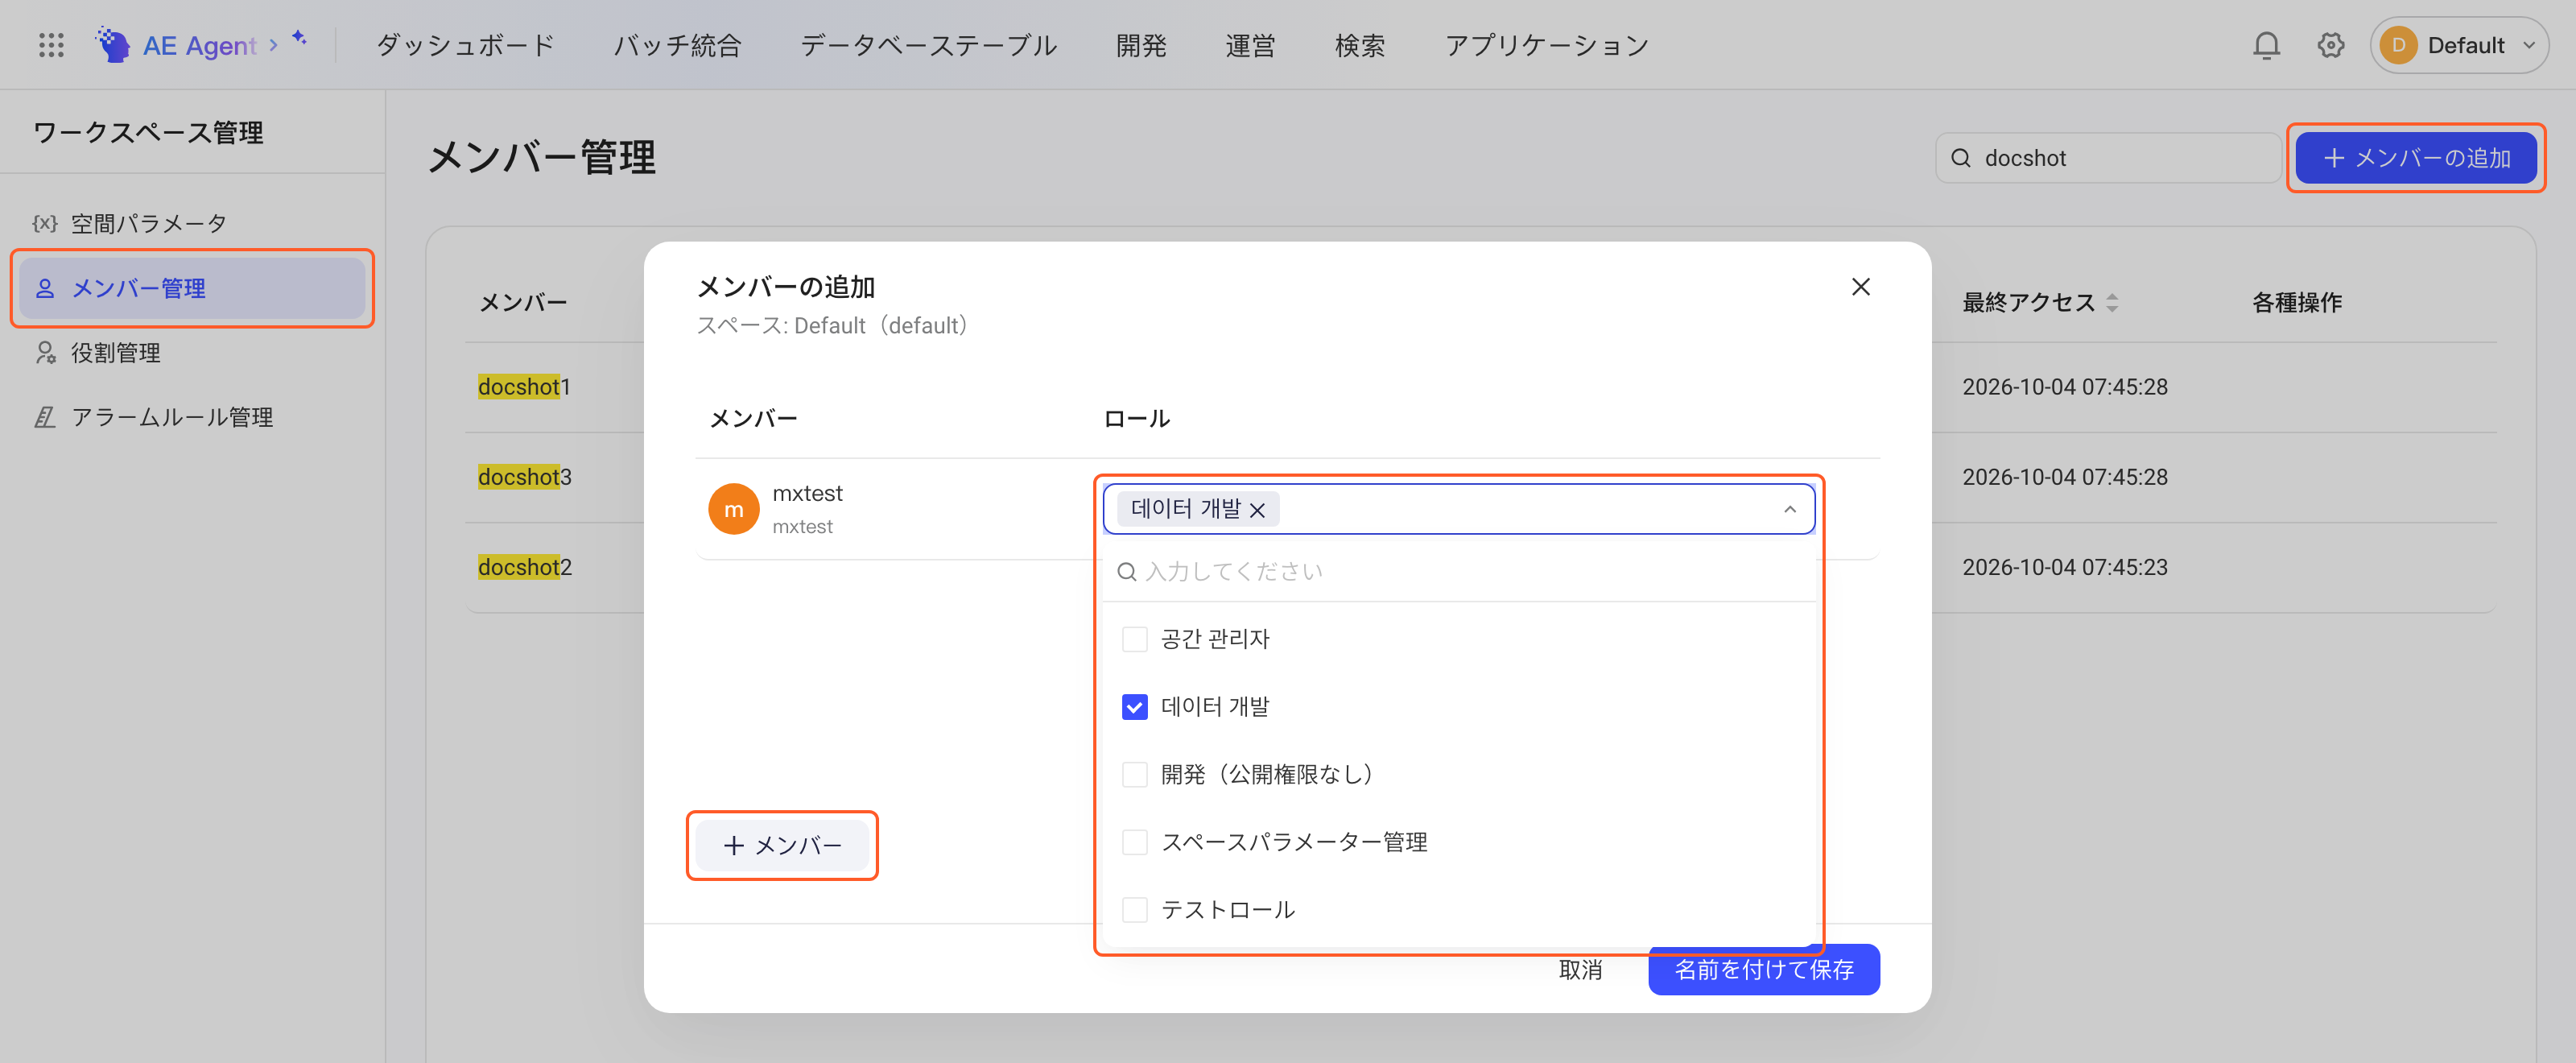Expand the Default account dropdown
This screenshot has height=1063, width=2576.
point(2529,45)
